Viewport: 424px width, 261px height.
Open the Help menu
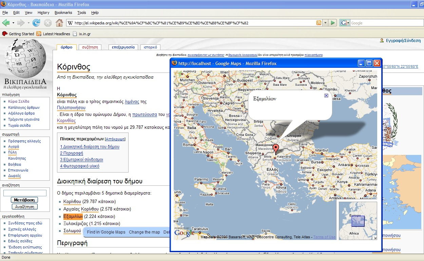[95, 13]
